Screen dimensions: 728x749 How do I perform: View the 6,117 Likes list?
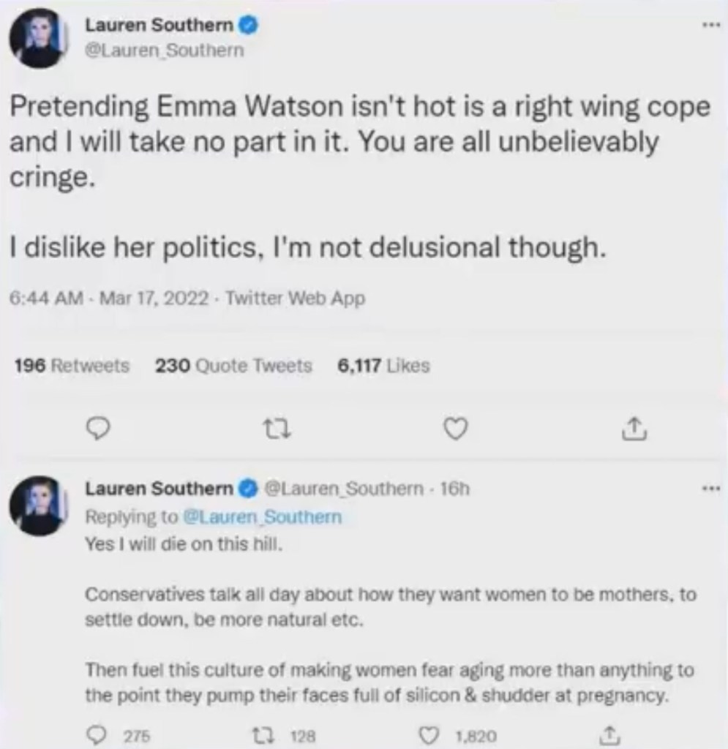(x=383, y=365)
